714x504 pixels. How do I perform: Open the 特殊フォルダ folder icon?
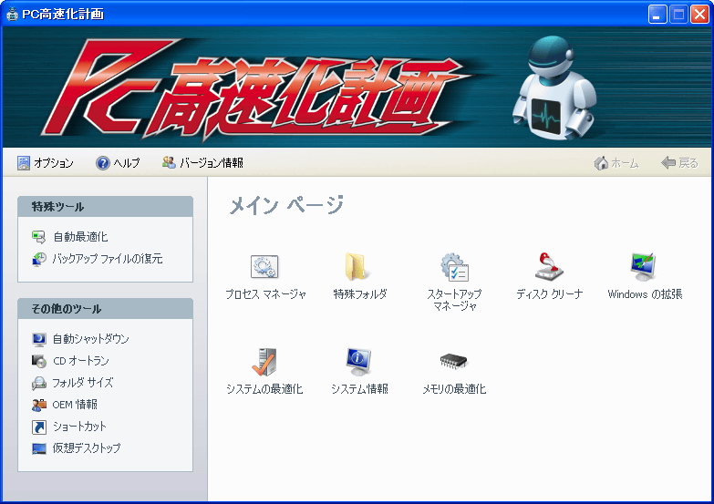pos(357,267)
